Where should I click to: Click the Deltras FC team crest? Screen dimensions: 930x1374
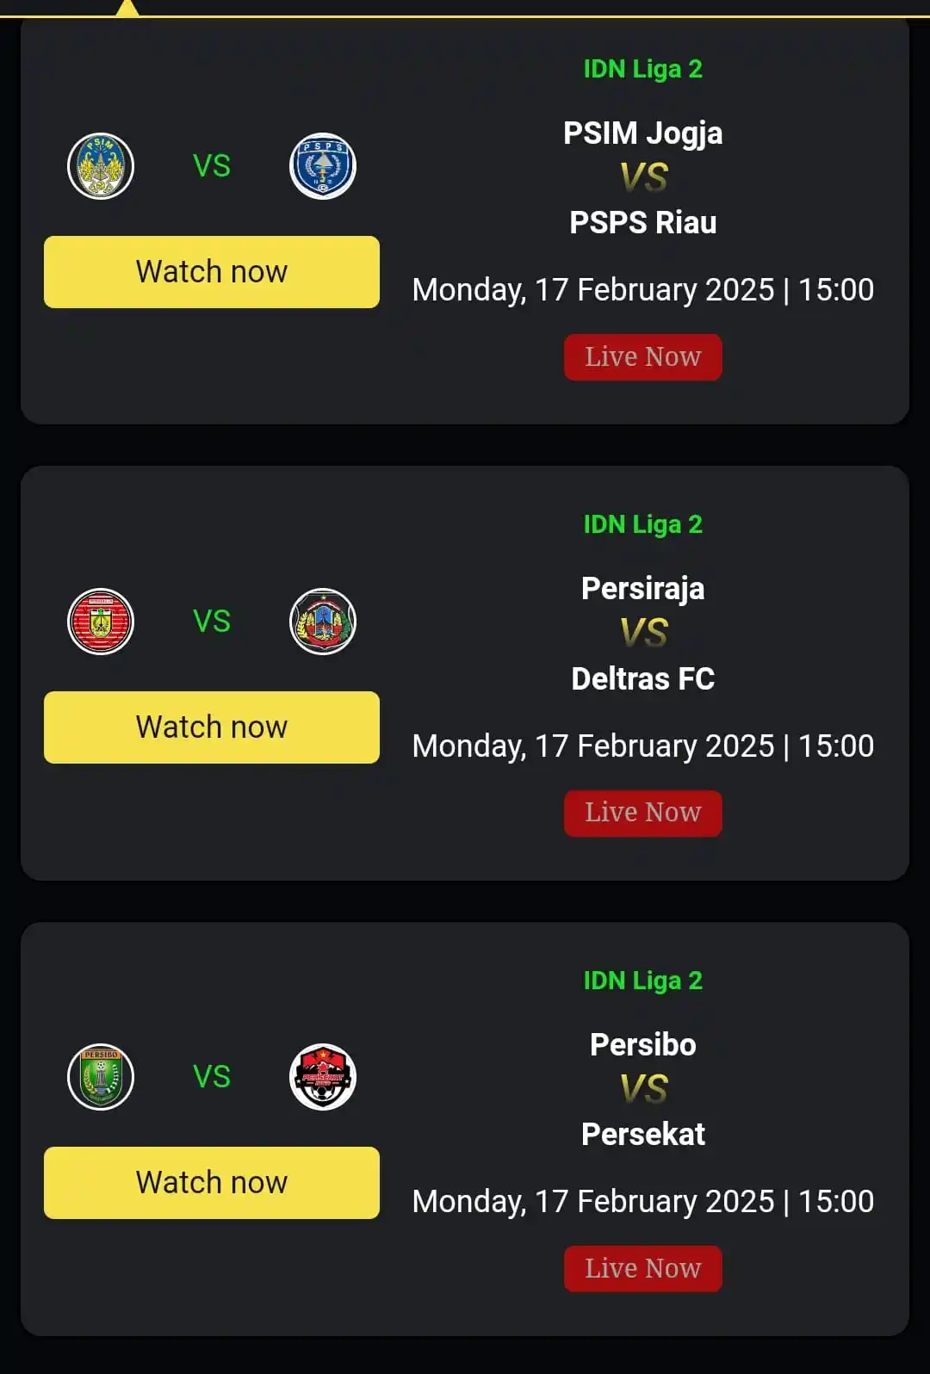(x=323, y=622)
